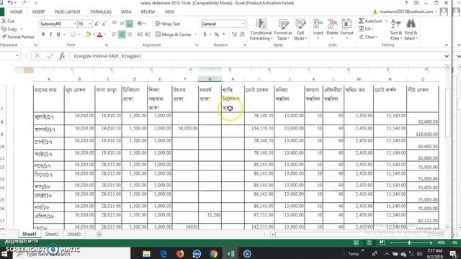Click the Name Box field
Viewport: 461px width, 259px height.
[8, 56]
